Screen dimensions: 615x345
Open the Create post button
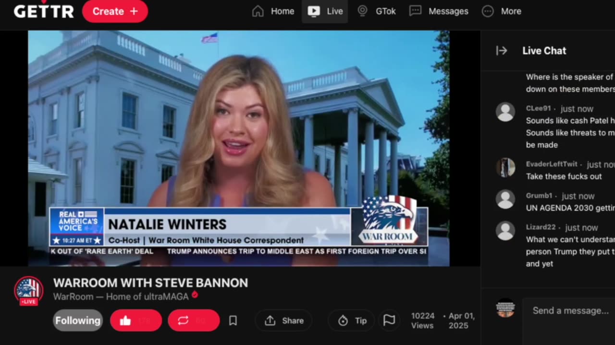115,11
